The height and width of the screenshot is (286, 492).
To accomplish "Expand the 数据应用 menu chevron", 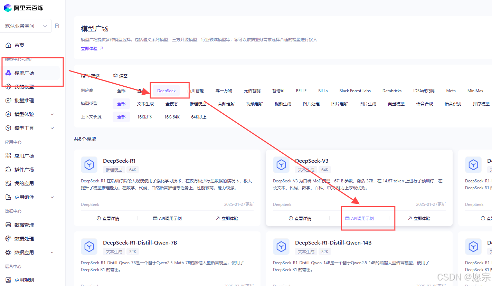I will (x=52, y=252).
